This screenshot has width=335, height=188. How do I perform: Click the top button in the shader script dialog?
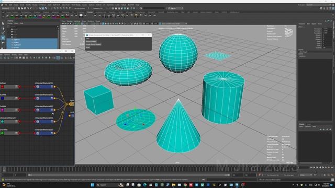click(91, 41)
